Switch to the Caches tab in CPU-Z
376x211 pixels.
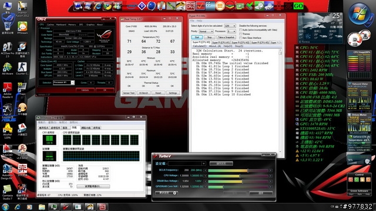tap(51, 25)
